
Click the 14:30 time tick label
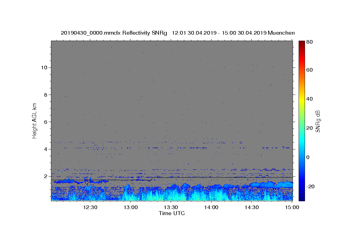252,207
